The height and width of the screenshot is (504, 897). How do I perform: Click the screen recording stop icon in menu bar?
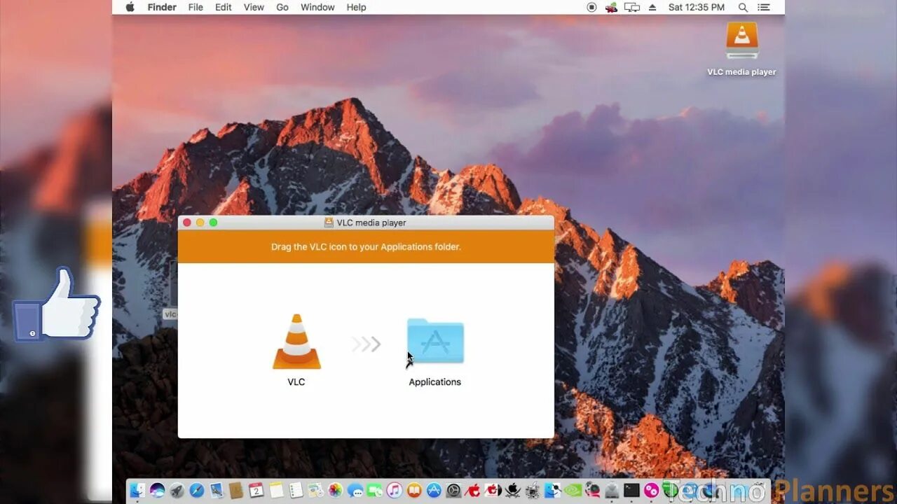coord(591,7)
